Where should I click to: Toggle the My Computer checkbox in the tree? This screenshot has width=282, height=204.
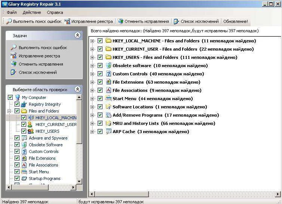pyautogui.click(x=10, y=97)
